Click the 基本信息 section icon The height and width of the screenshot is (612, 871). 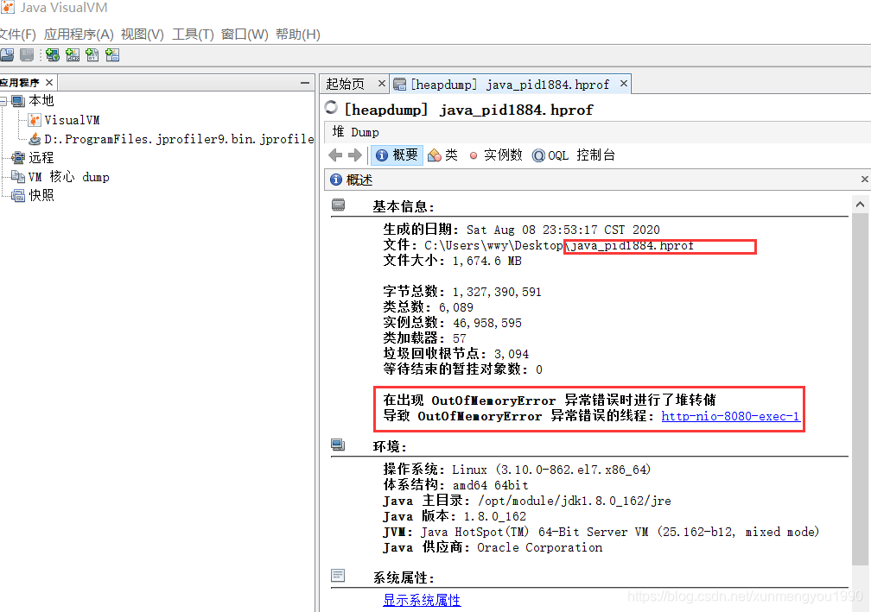338,205
